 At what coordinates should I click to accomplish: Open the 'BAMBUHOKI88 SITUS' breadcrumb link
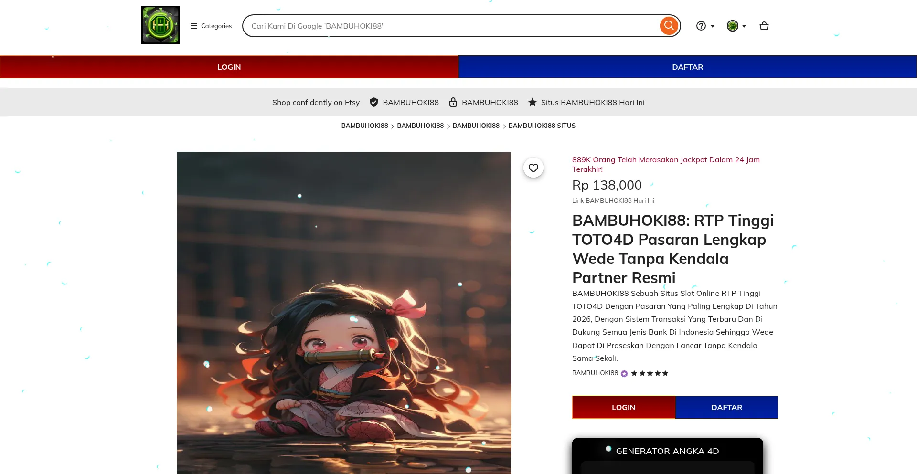pos(542,126)
